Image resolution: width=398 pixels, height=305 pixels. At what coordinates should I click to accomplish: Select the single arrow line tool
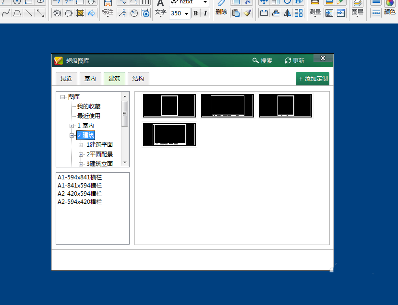coord(29,13)
